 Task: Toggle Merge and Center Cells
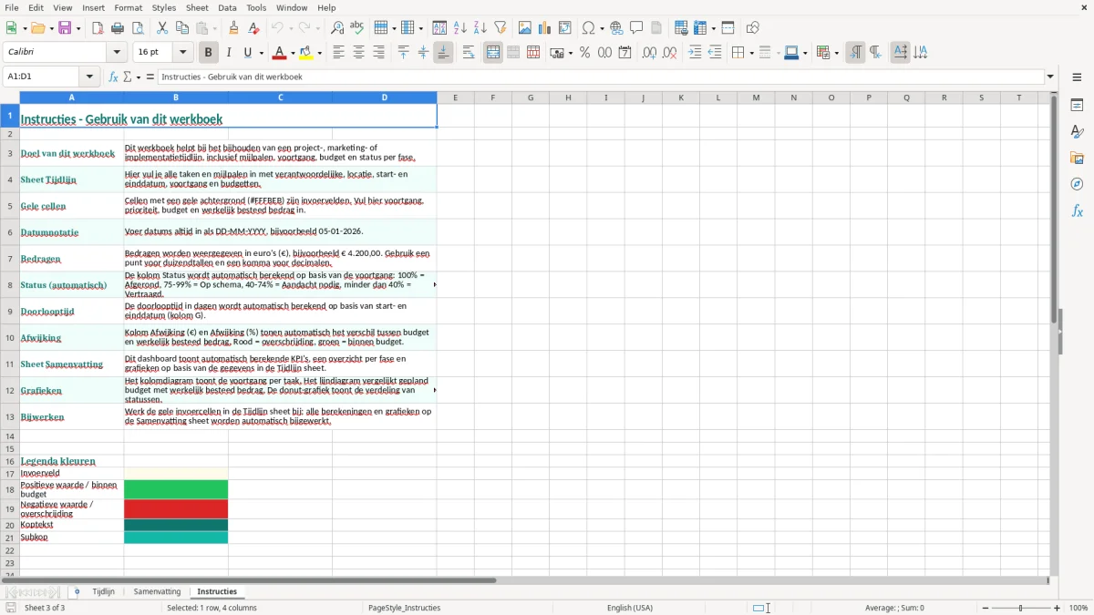coord(493,53)
